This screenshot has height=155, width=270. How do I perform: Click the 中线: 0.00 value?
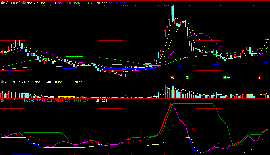click(x=28, y=101)
